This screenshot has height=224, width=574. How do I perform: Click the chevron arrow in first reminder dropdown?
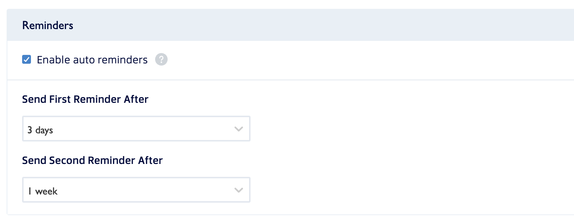coord(239,129)
